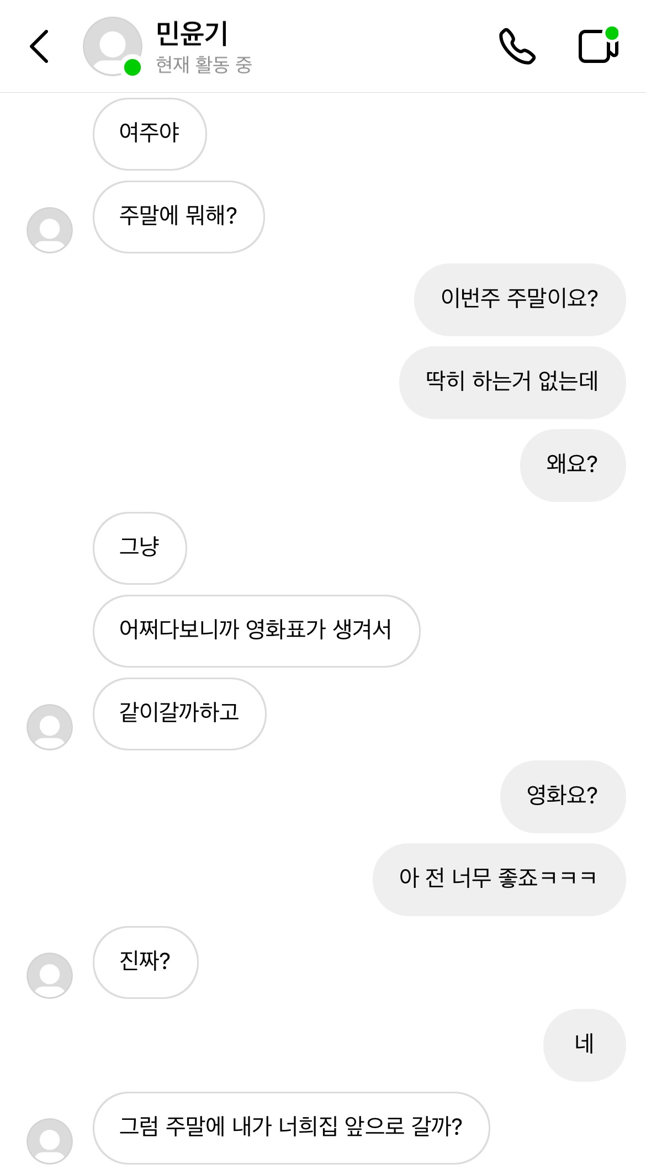Tap the avatar beside '진짜?'
This screenshot has width=646, height=1169.
50,975
